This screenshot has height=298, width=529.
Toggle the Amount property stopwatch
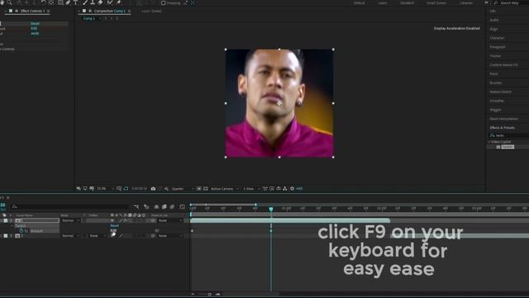(x=21, y=231)
